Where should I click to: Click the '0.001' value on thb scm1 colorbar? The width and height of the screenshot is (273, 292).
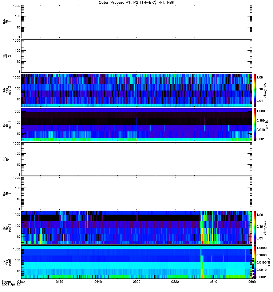pyautogui.click(x=261, y=139)
